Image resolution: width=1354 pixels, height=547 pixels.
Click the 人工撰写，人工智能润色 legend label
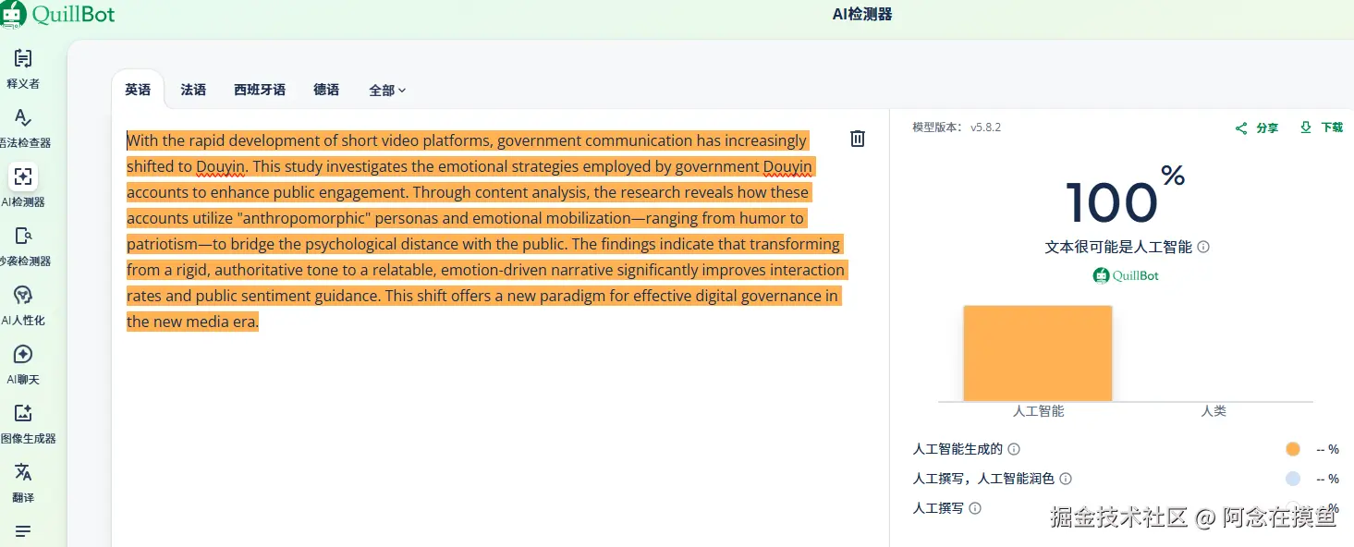[983, 479]
